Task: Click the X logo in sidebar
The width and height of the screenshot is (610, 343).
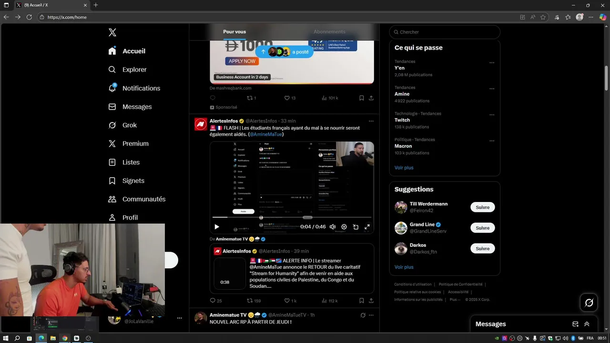Action: 112,32
